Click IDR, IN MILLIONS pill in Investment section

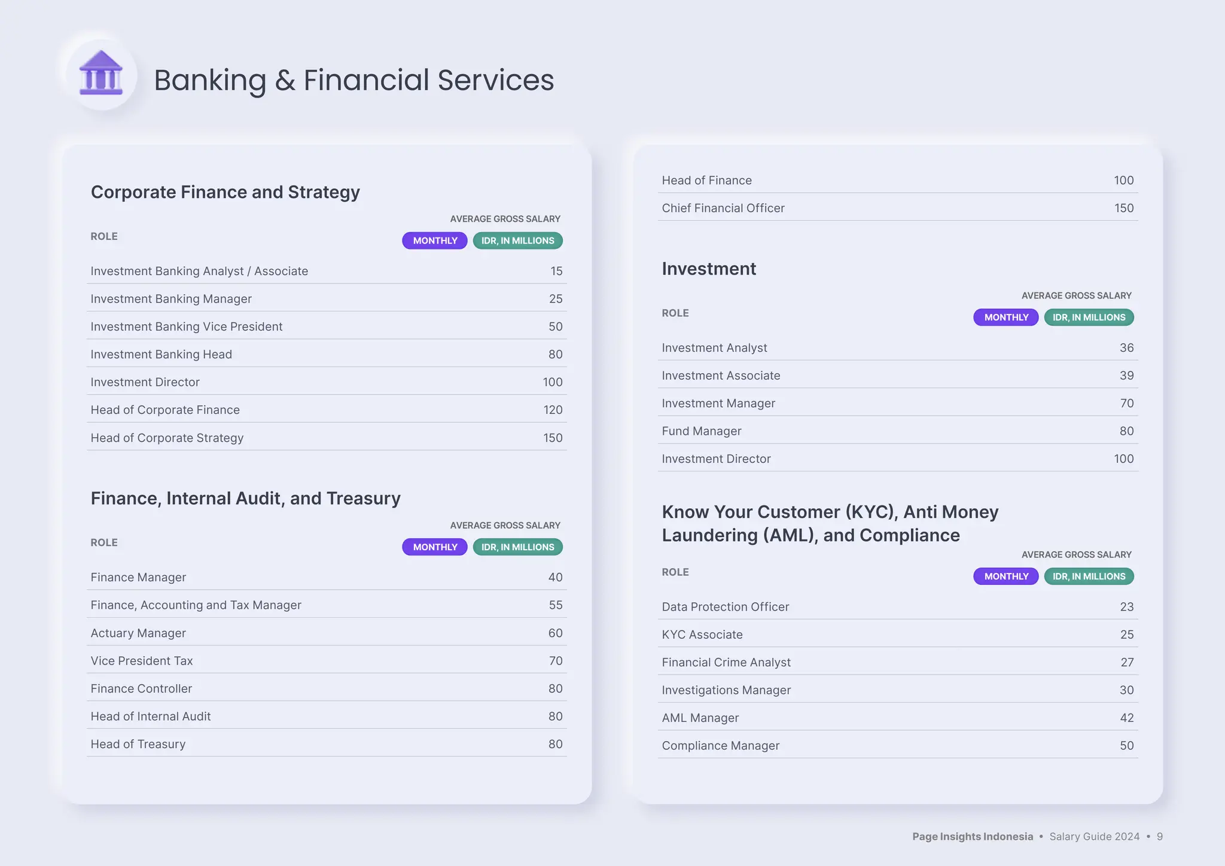[x=1089, y=317]
